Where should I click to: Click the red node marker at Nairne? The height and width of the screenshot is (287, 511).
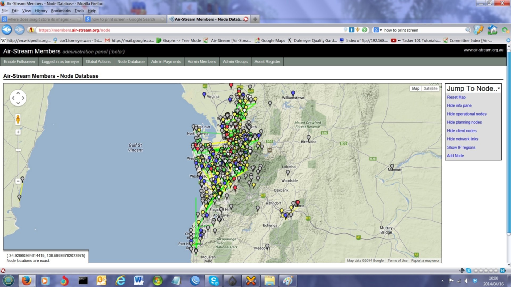298,203
